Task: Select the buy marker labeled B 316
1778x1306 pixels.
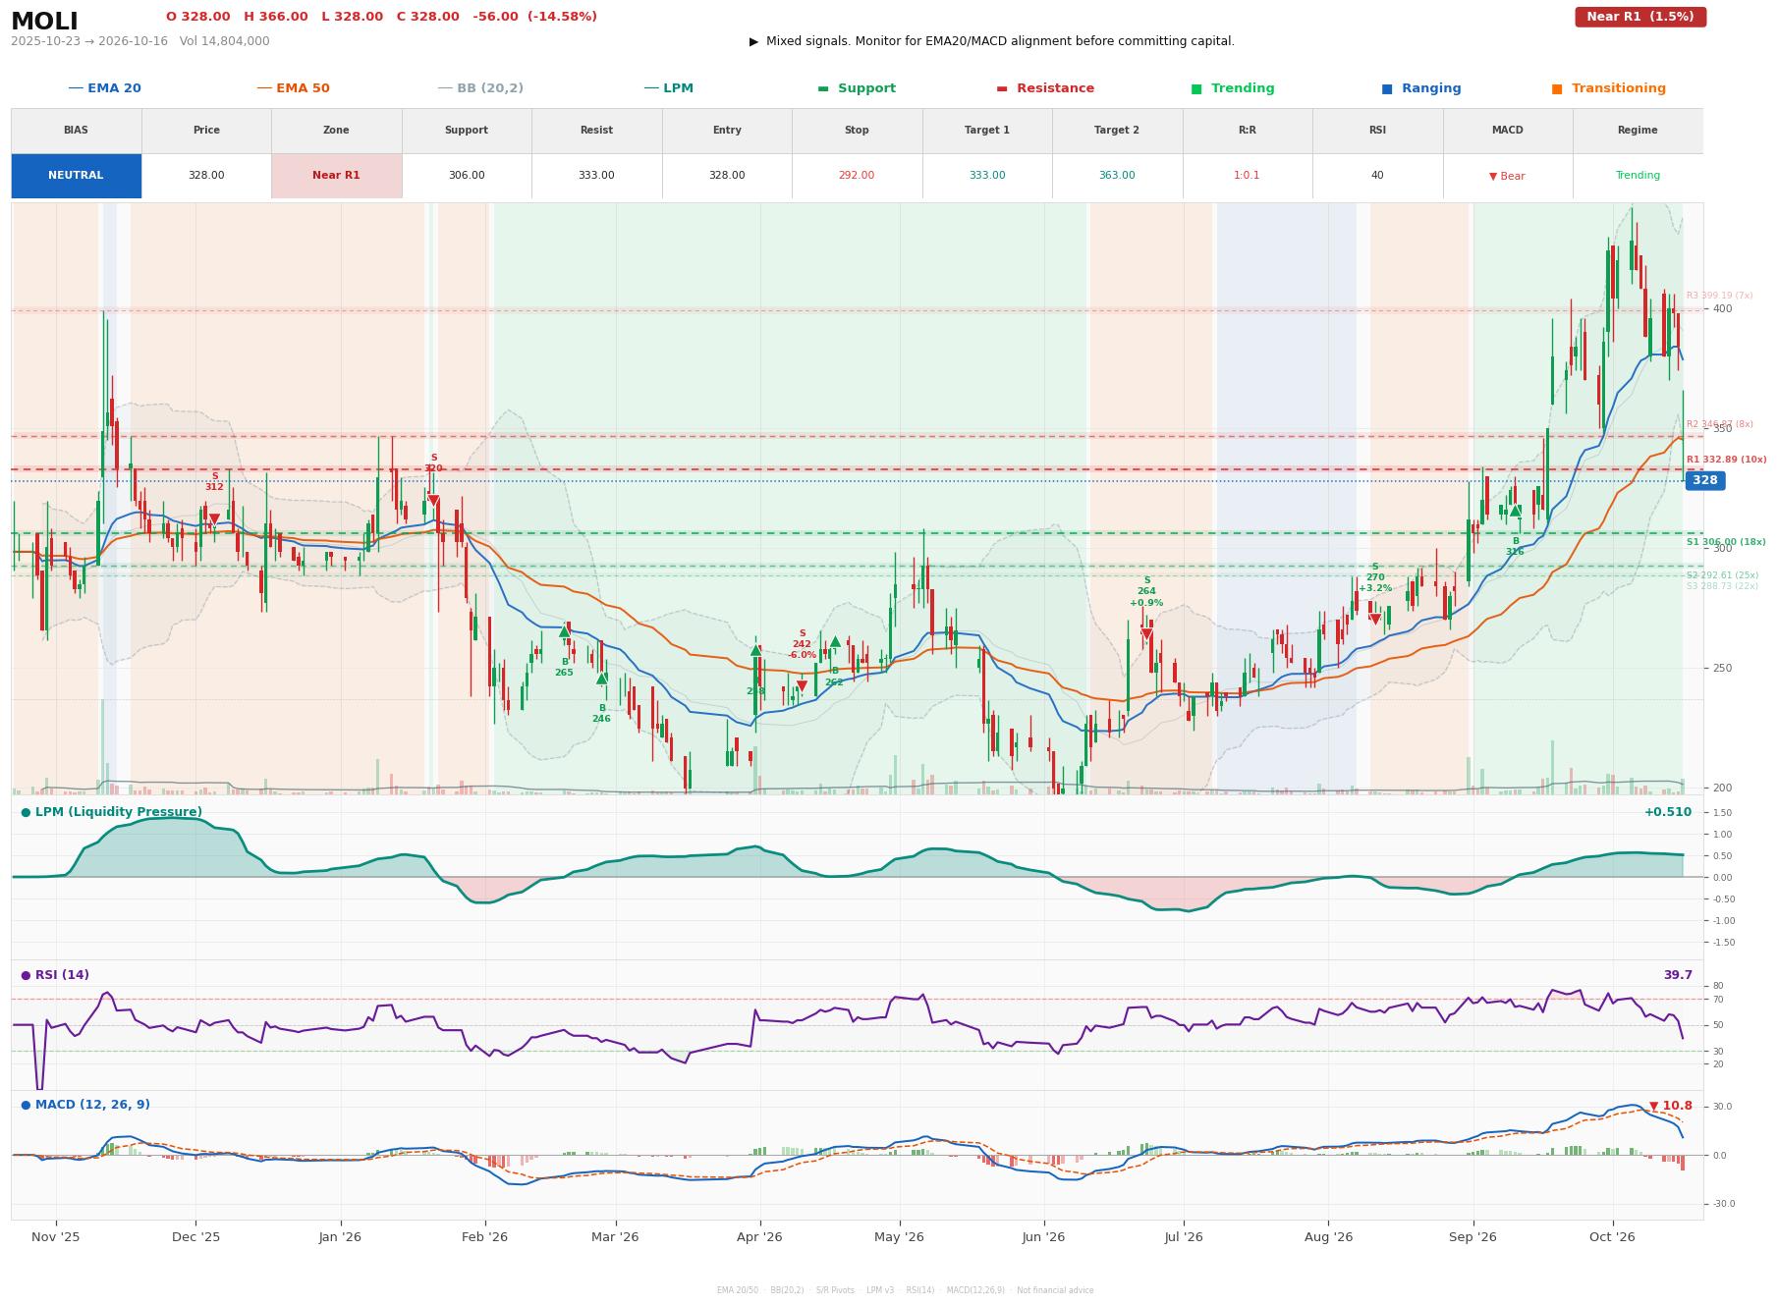Action: click(1516, 511)
